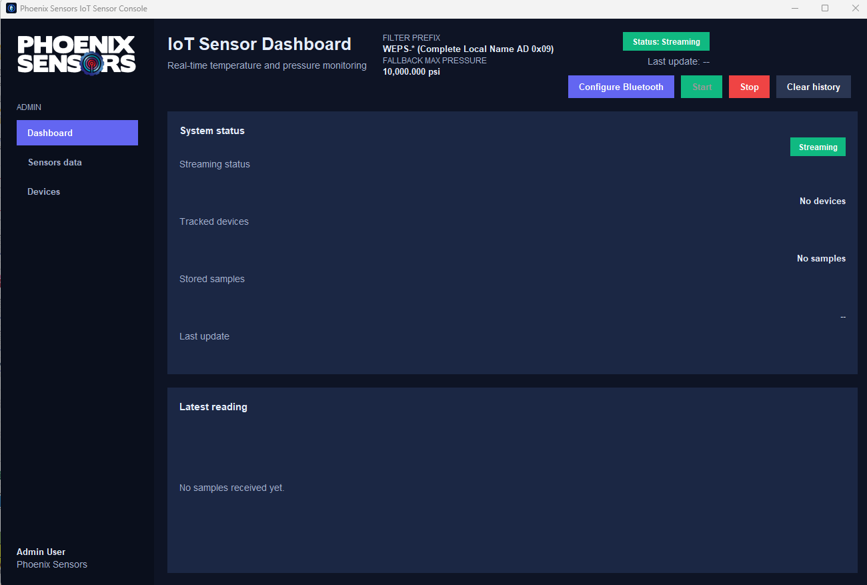
Task: Click the green Start button
Action: point(702,87)
